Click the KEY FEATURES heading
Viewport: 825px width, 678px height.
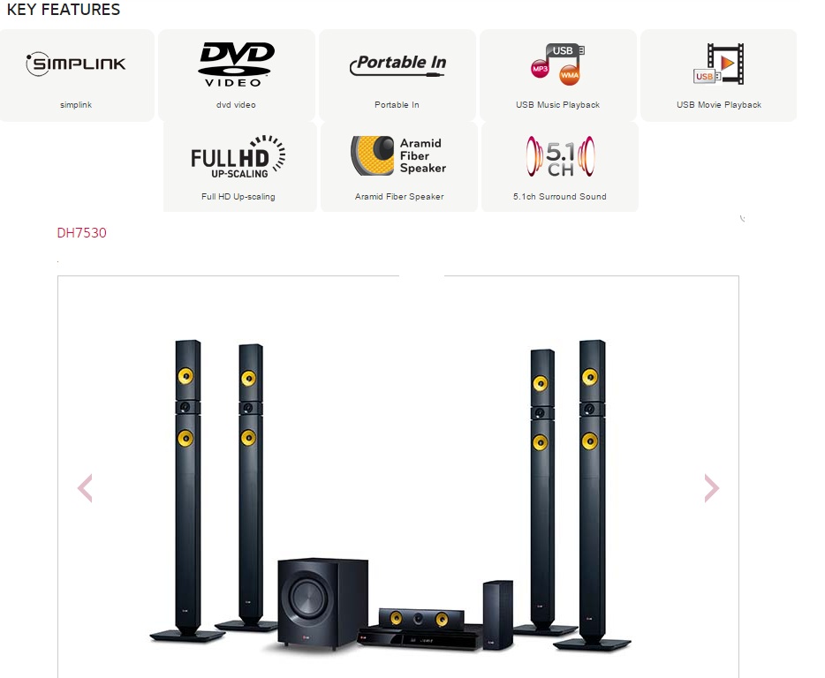coord(63,10)
